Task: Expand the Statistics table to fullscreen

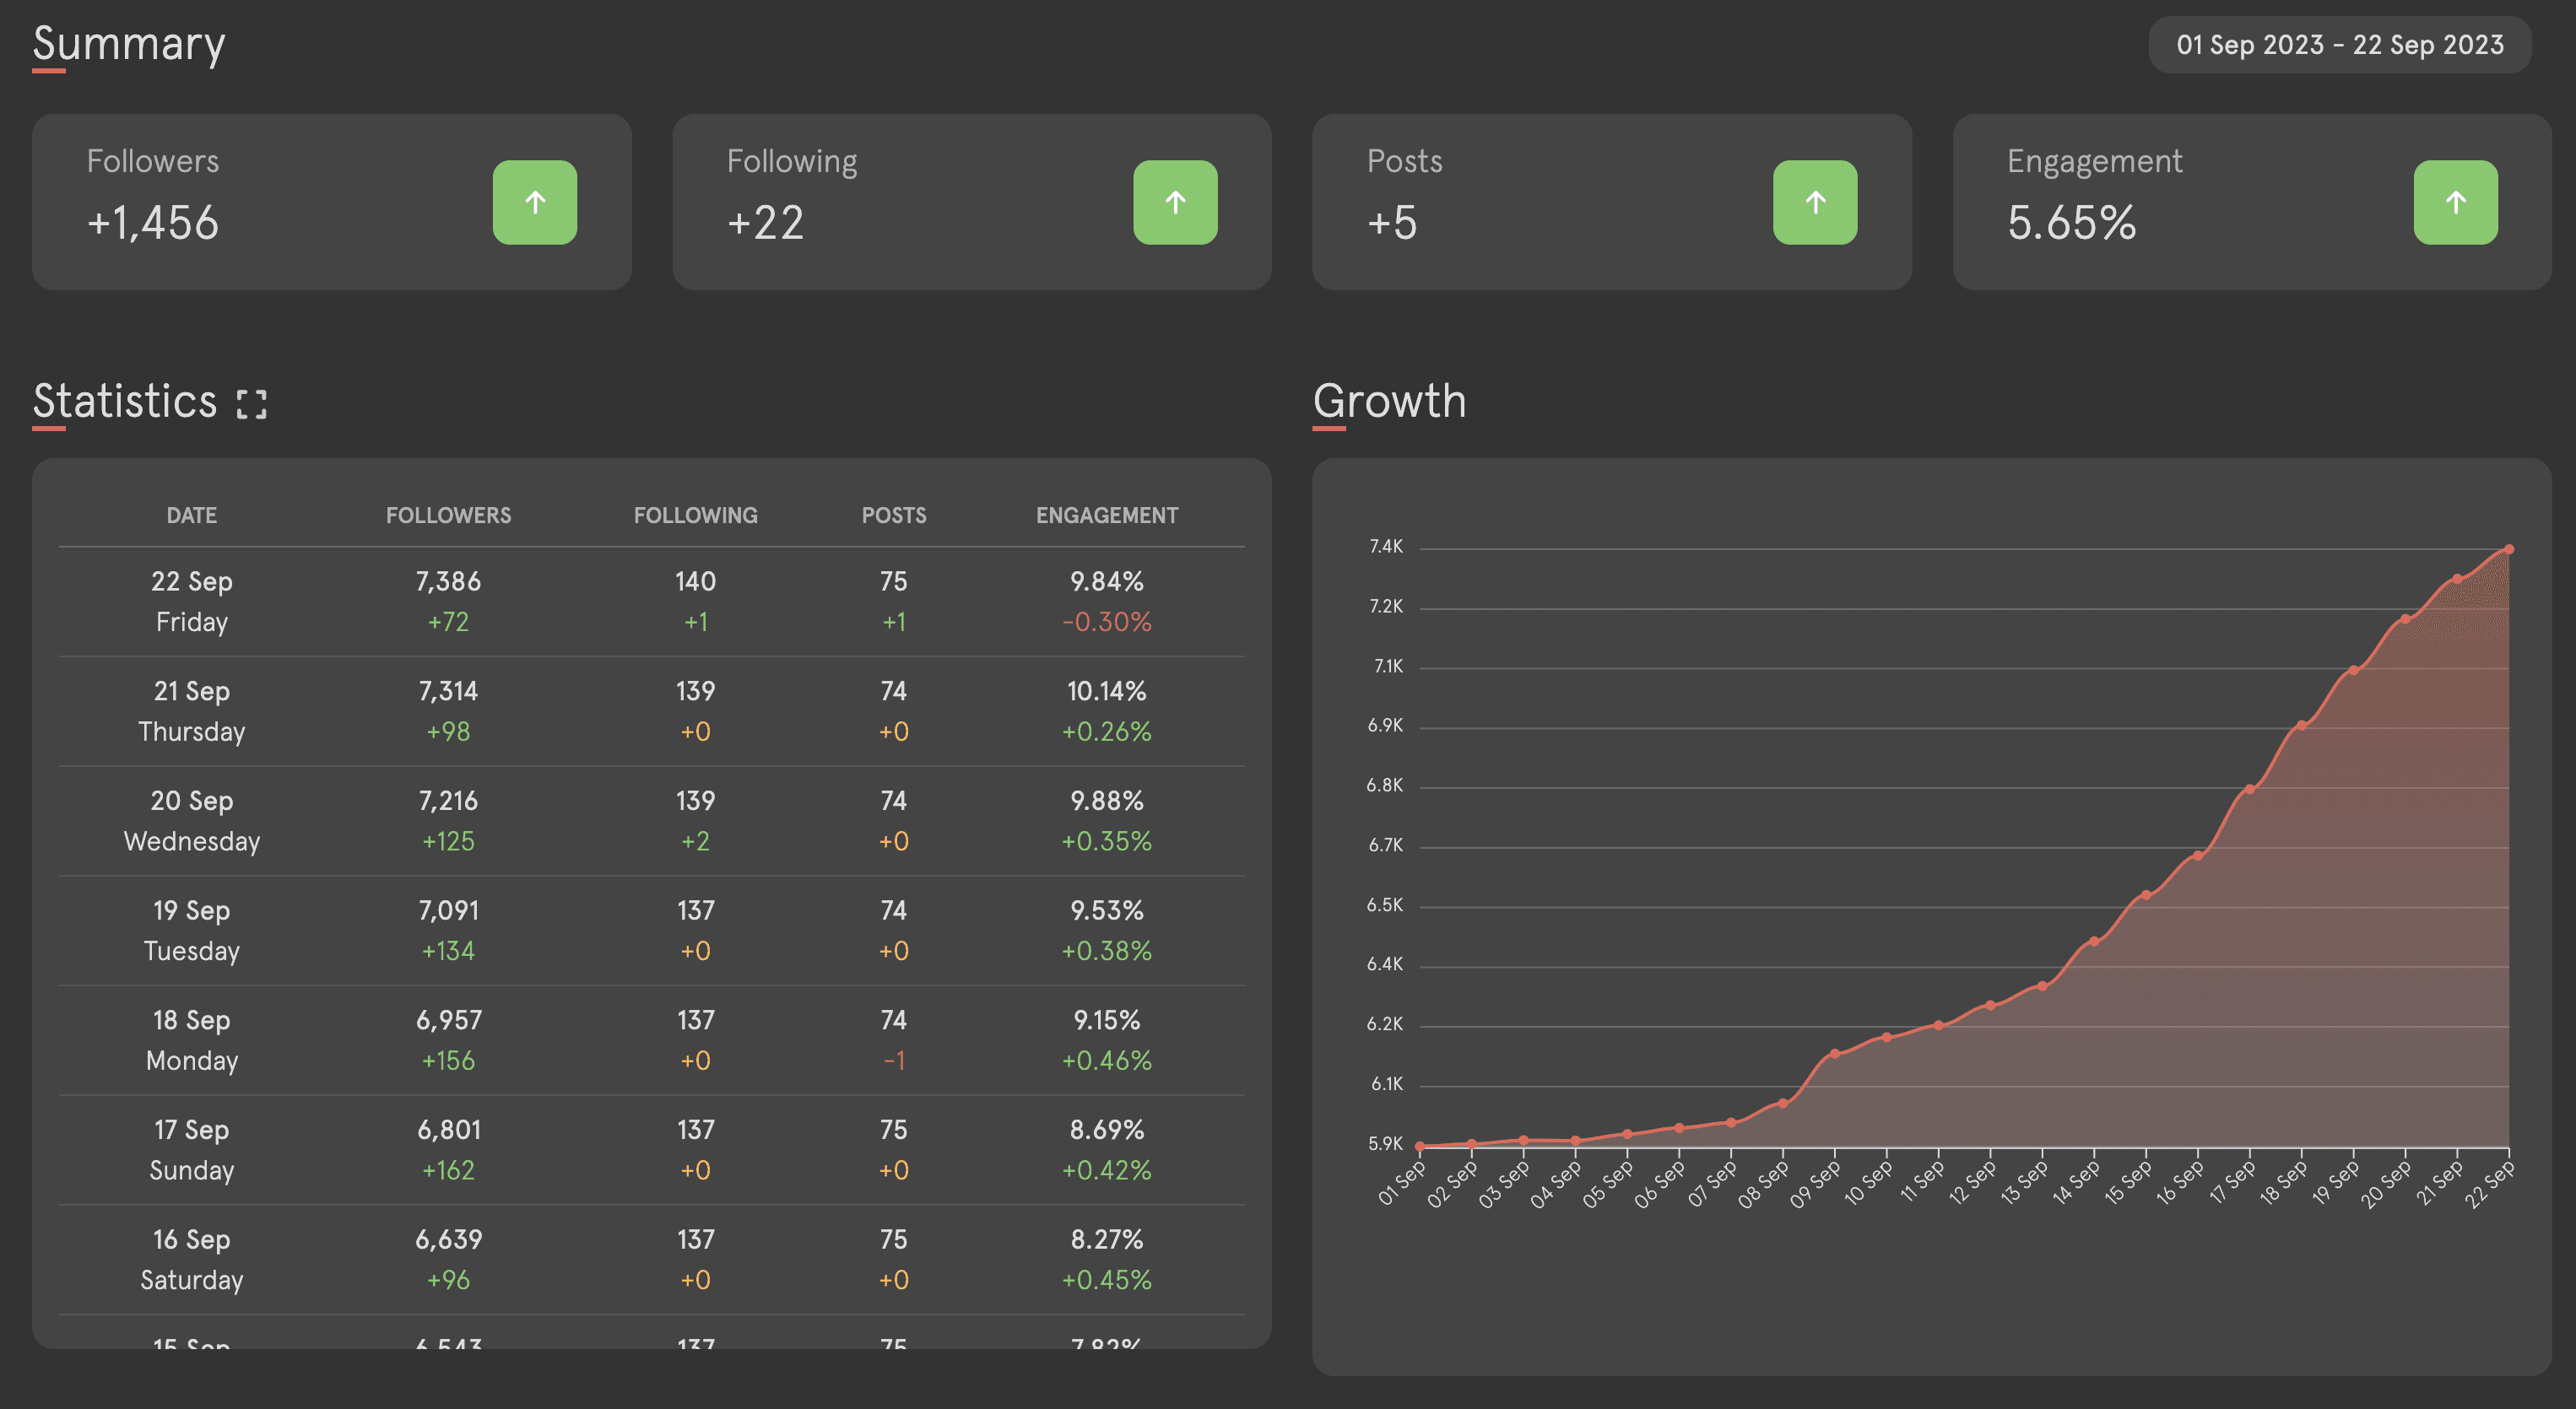Action: tap(251, 403)
